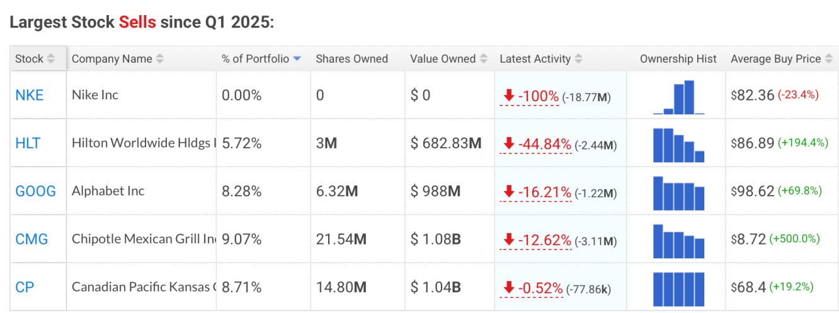This screenshot has width=839, height=313.
Task: Click the $82.36 average buy price
Action: 753,96
